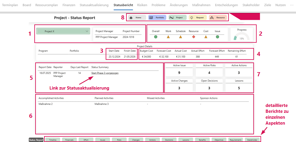296x142 pixels.
Task: Open the Start Phase 3 vorgezogen link
Action: pyautogui.click(x=105, y=73)
